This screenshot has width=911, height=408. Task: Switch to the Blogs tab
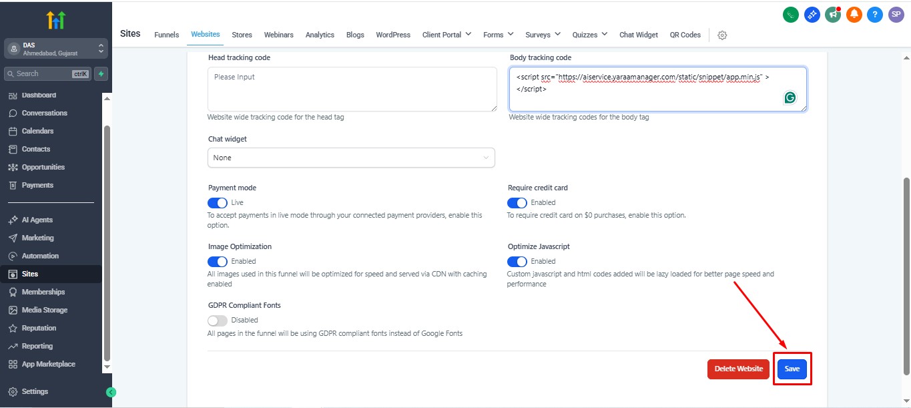[355, 35]
